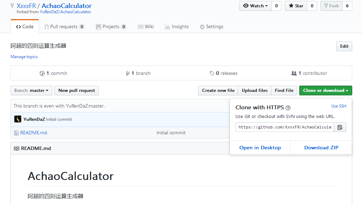Click the fork icon on the Fork button

326,6
